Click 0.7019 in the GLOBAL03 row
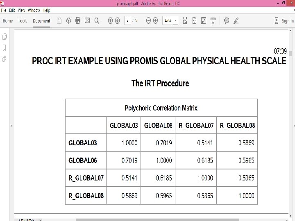The height and width of the screenshot is (221, 295). 164,143
